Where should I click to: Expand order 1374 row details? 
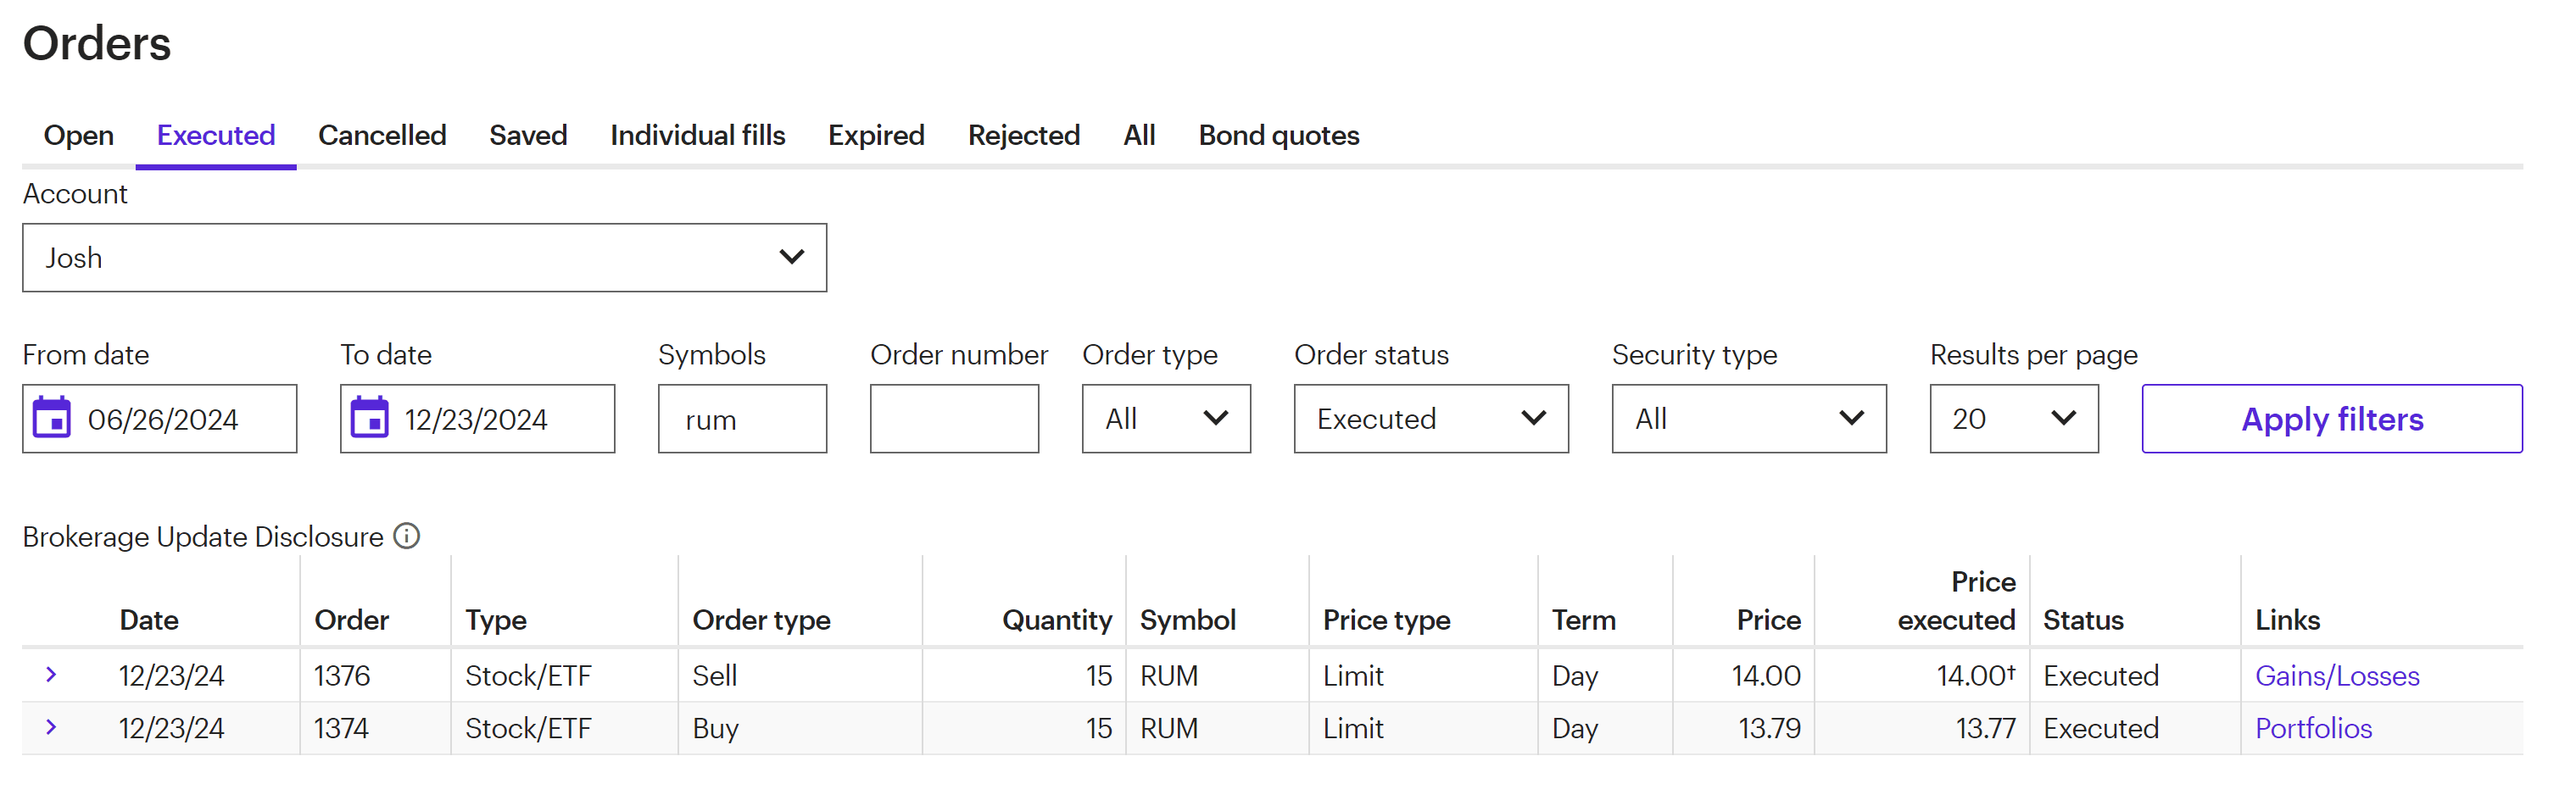(x=51, y=727)
